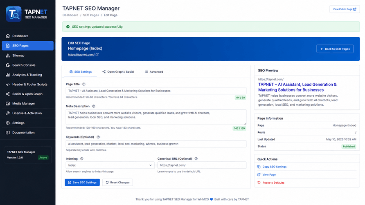The height and width of the screenshot is (205, 365).
Task: Click the help icon next to Keywords (Optional)
Action: click(x=98, y=137)
